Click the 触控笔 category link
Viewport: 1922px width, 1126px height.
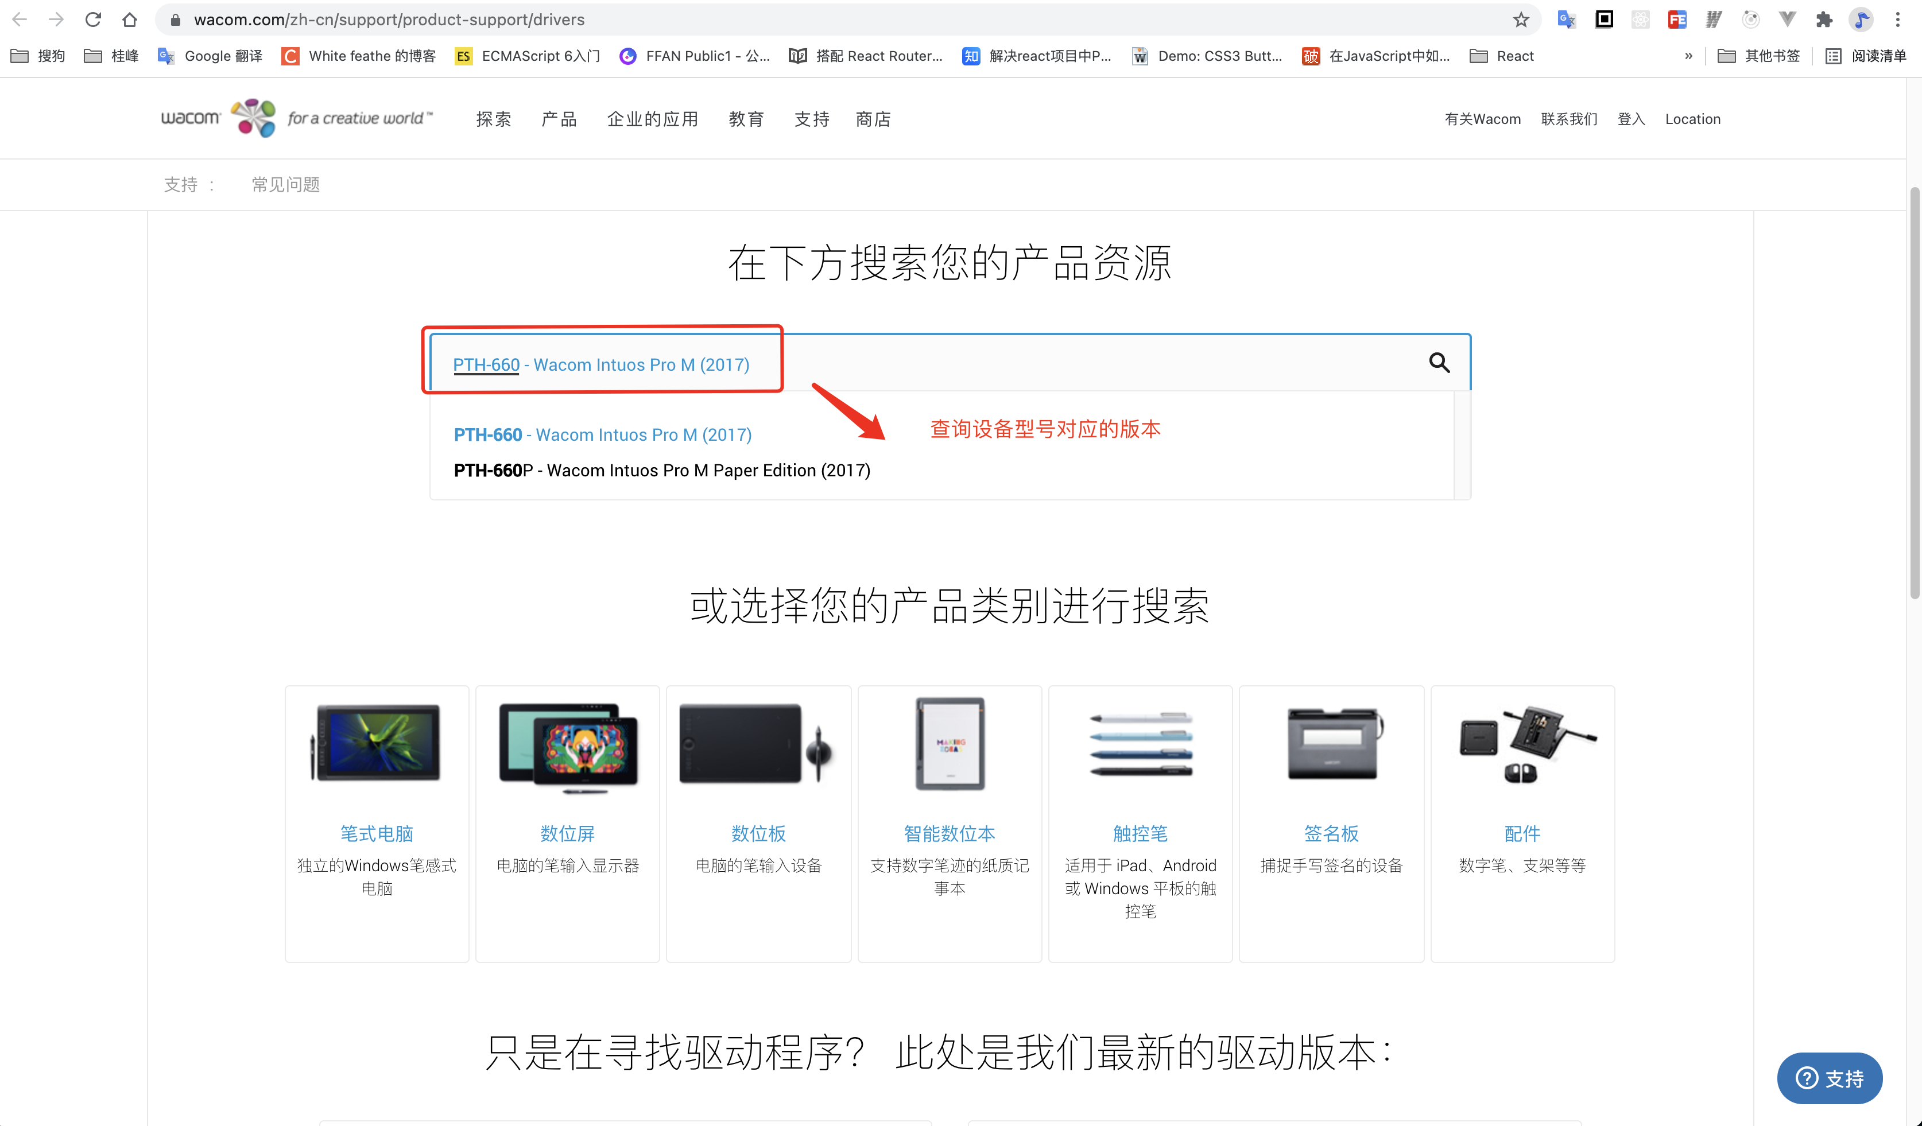click(1140, 833)
